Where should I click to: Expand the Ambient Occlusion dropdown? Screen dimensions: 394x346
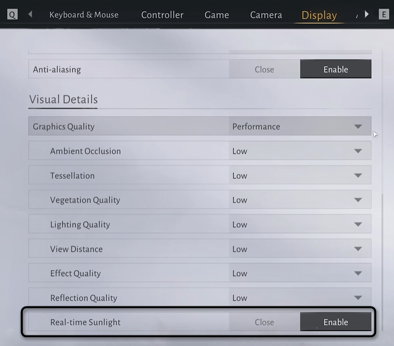[300, 151]
